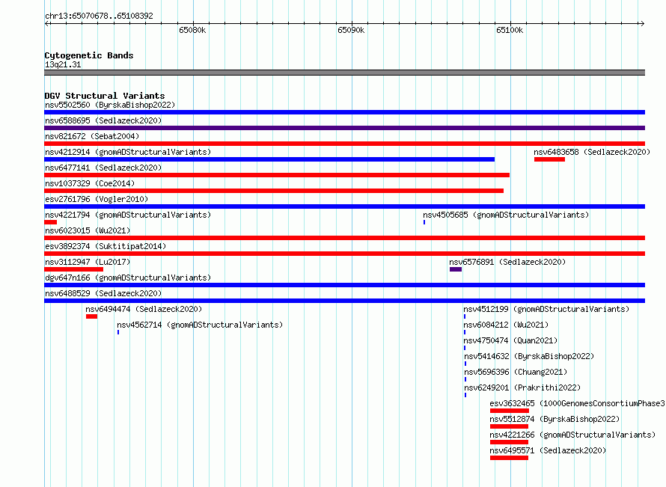This screenshot has width=666, height=487.
Task: Click the DGV Structural Variants track title
Action: tap(105, 96)
